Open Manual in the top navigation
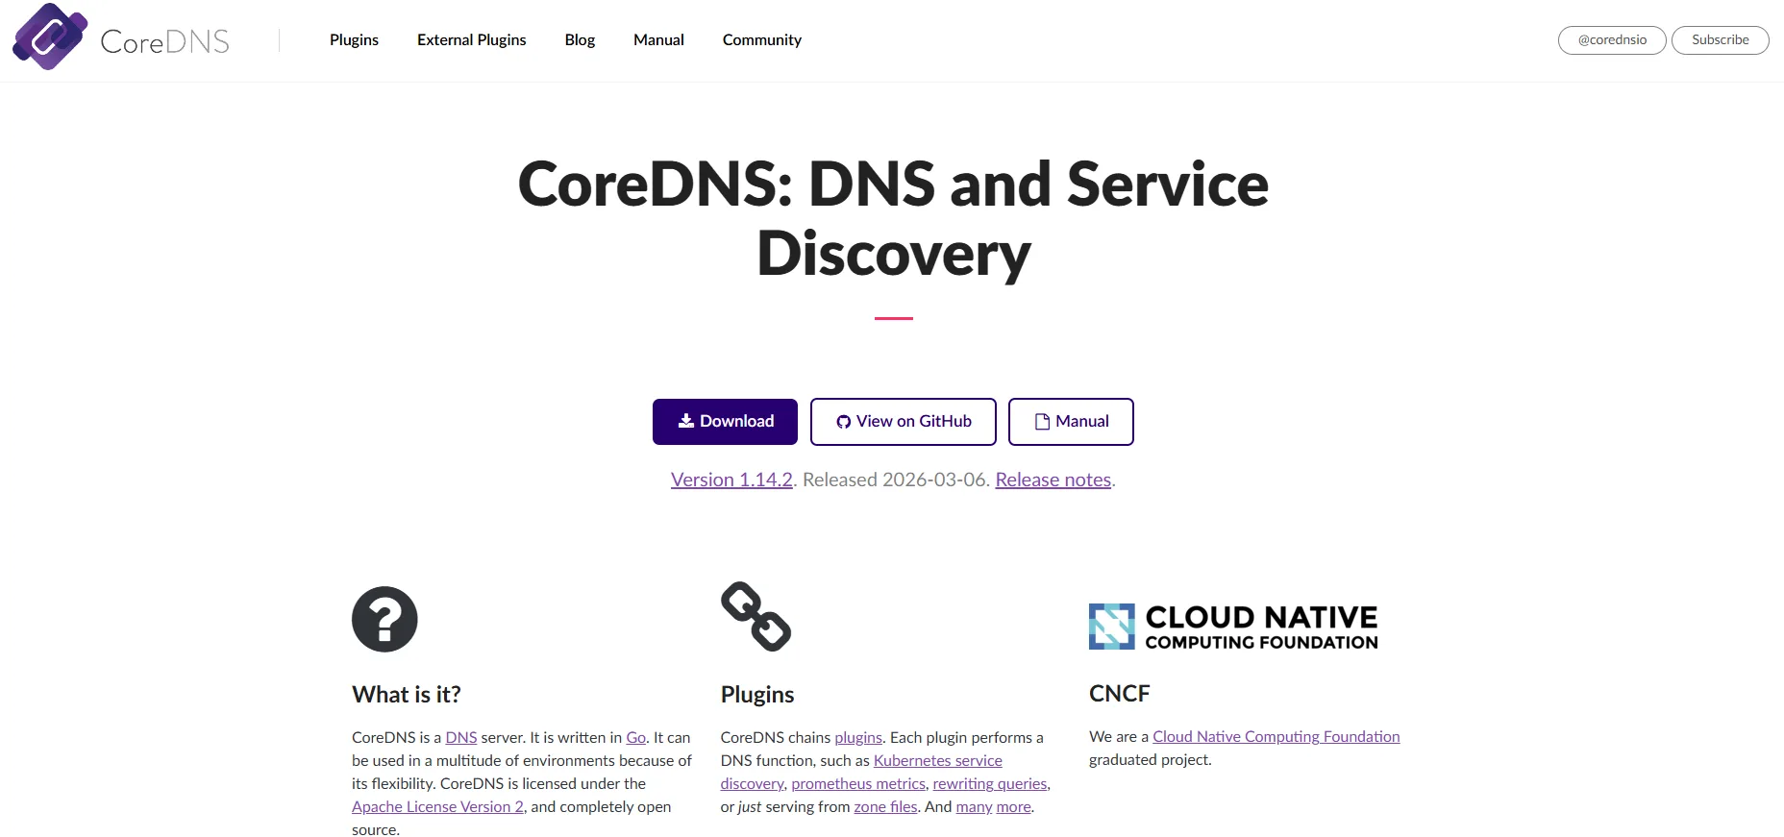 click(x=658, y=39)
